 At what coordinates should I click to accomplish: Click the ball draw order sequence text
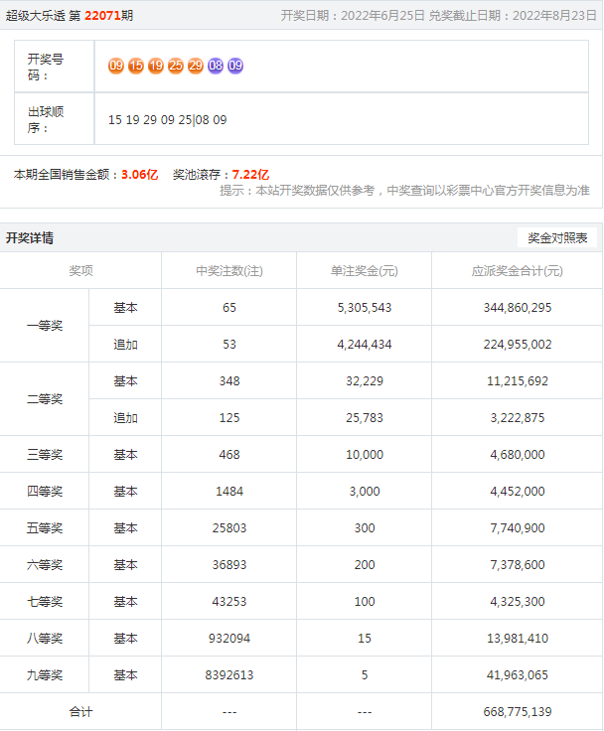(167, 120)
